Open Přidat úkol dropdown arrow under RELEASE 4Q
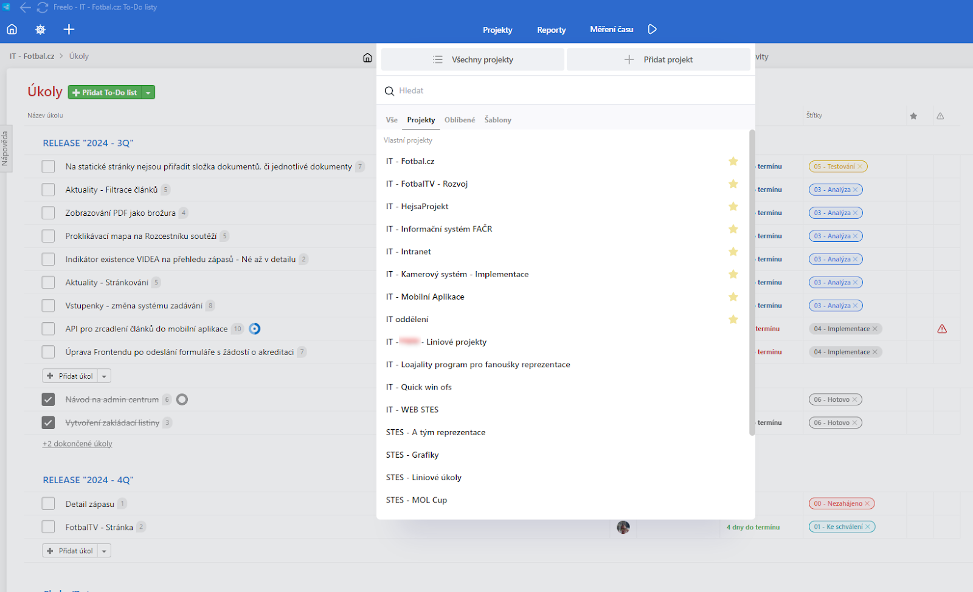The width and height of the screenshot is (973, 592). pyautogui.click(x=104, y=551)
